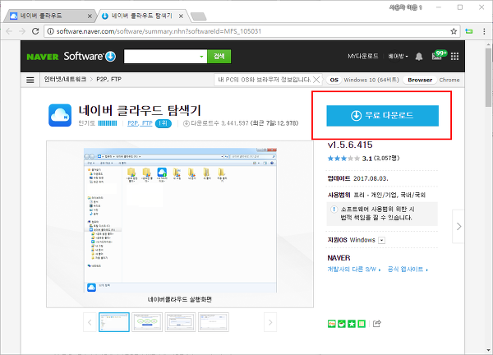The image size is (493, 355).
Task: Click the 1위 rank badge
Action: pyautogui.click(x=164, y=123)
